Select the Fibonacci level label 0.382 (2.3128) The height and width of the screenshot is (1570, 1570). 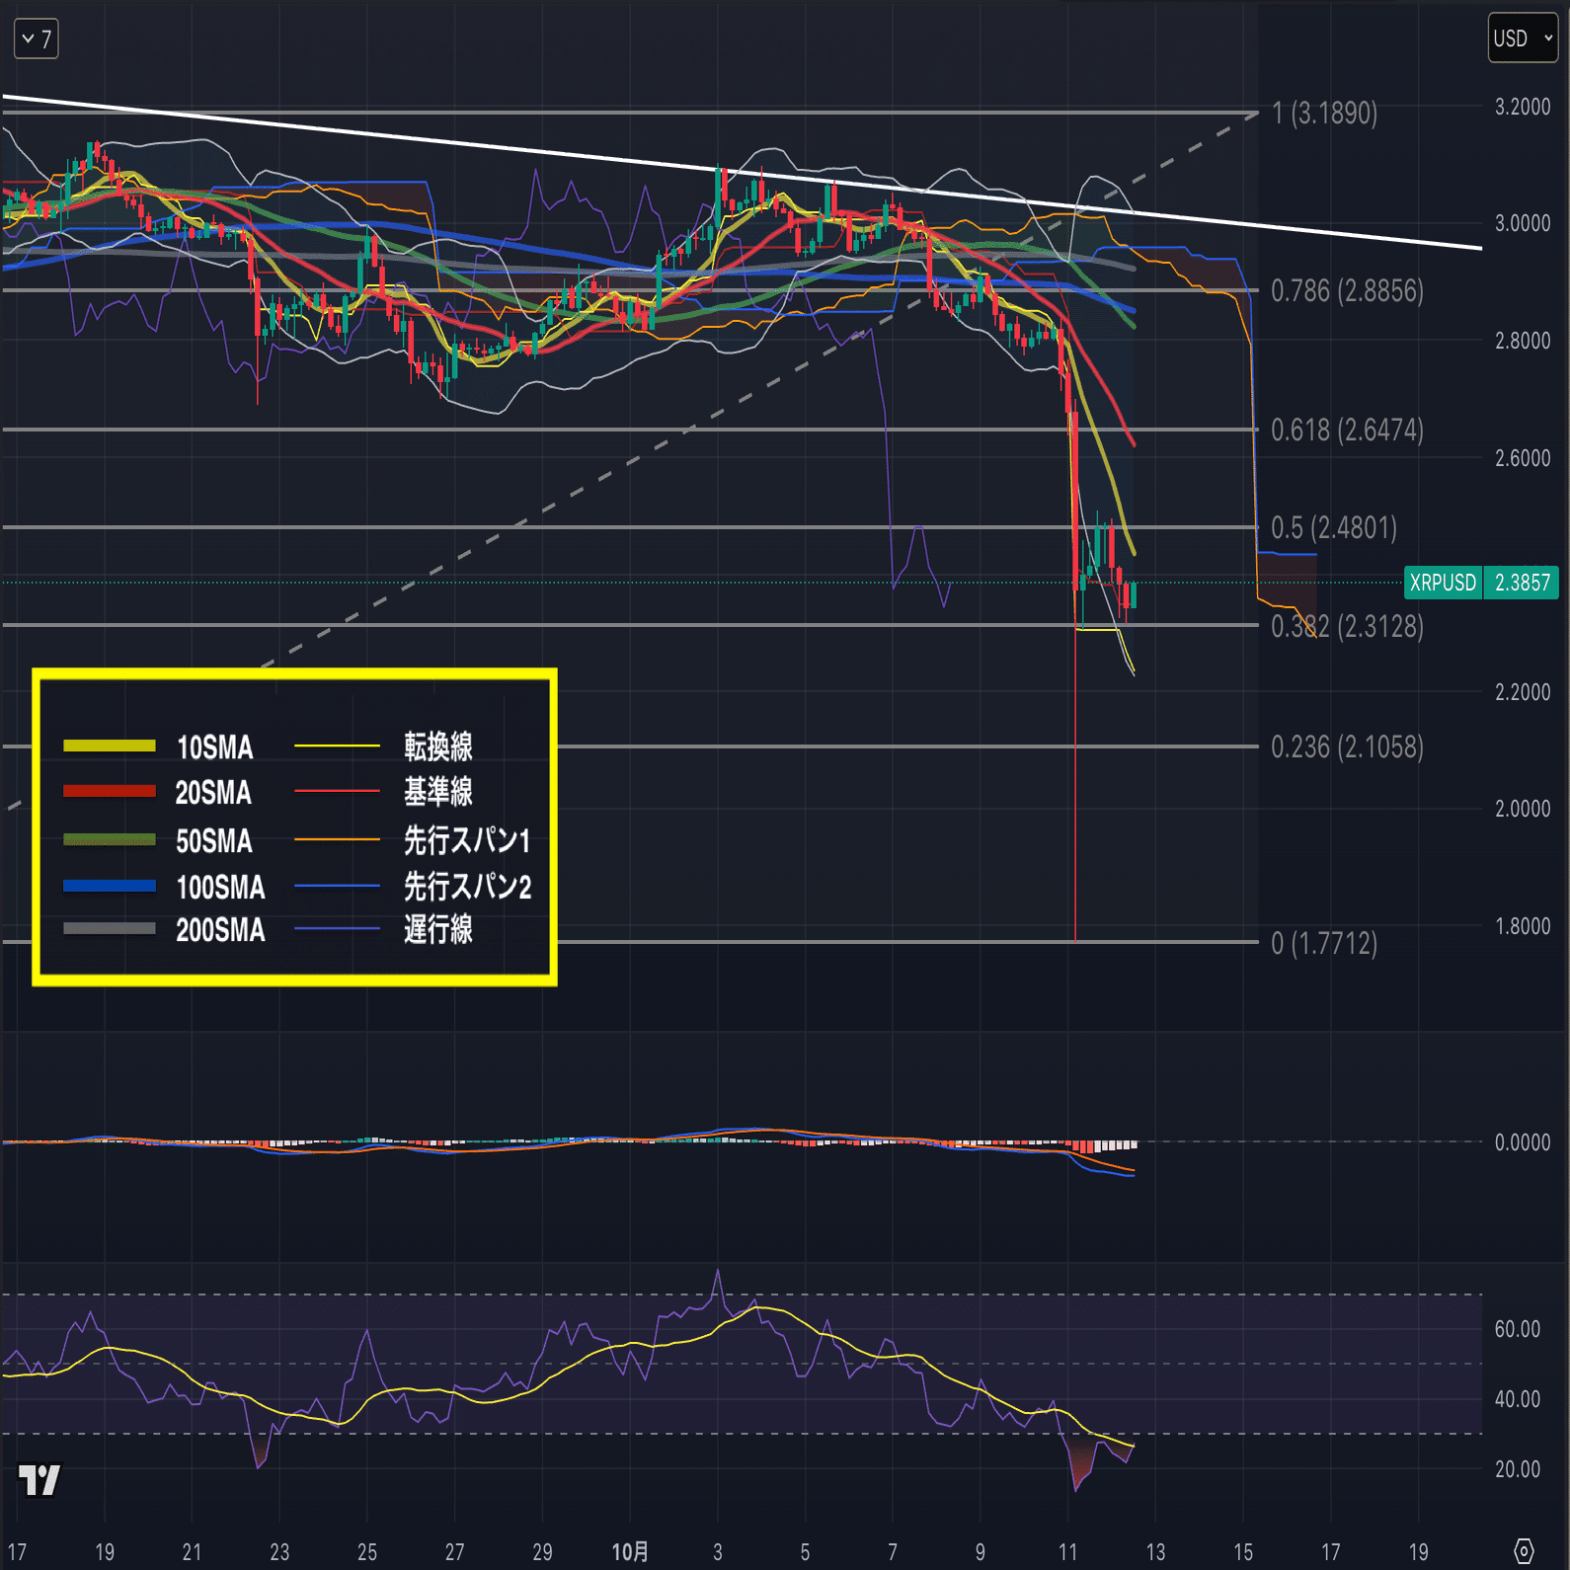pyautogui.click(x=1347, y=627)
